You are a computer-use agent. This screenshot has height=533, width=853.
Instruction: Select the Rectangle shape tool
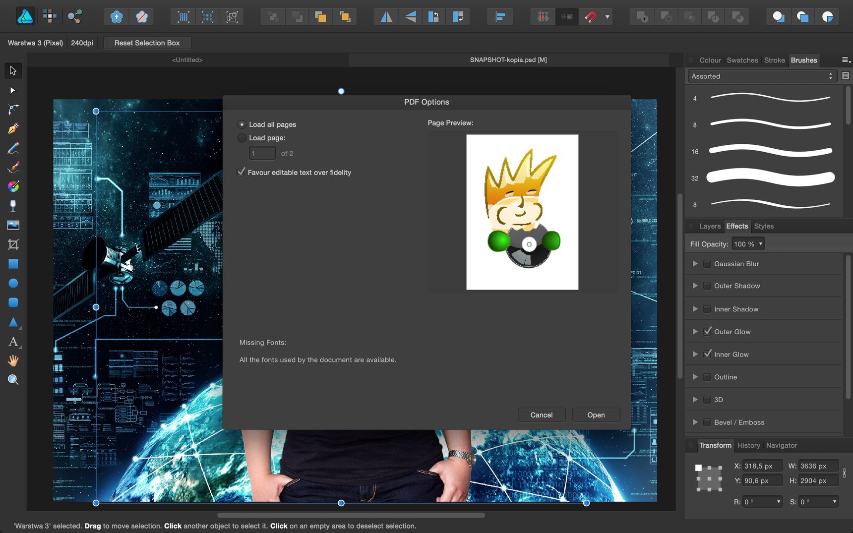13,264
